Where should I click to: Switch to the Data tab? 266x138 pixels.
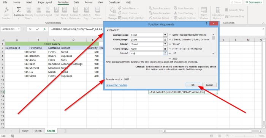click(76, 2)
